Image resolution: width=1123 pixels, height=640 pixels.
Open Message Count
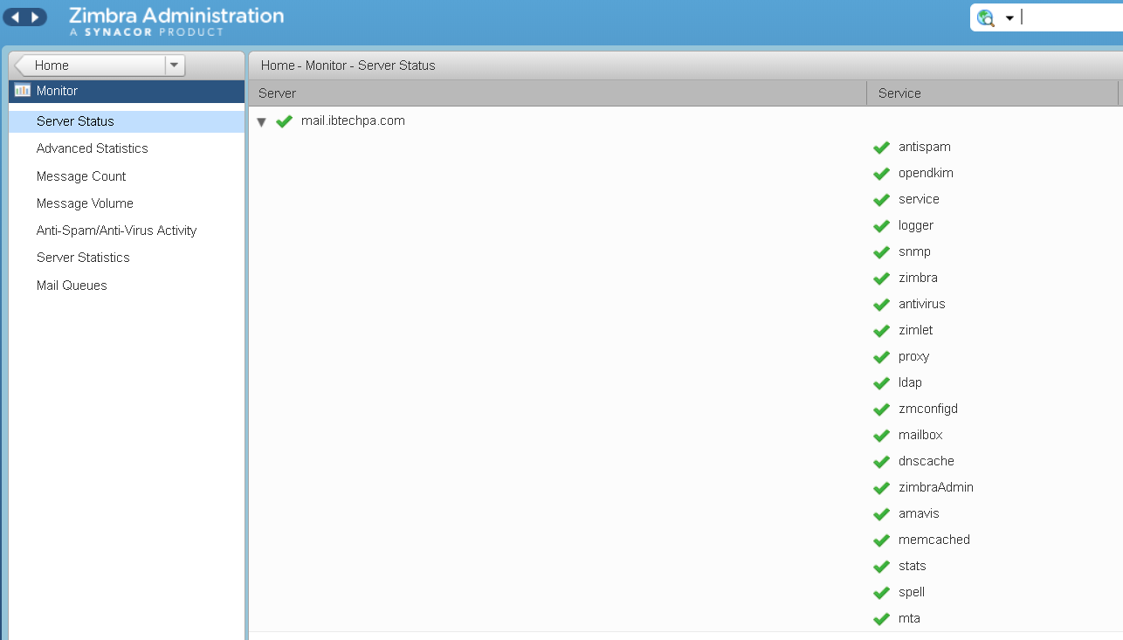coord(81,176)
